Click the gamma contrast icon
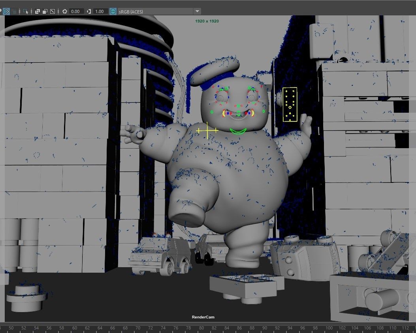 click(x=89, y=11)
